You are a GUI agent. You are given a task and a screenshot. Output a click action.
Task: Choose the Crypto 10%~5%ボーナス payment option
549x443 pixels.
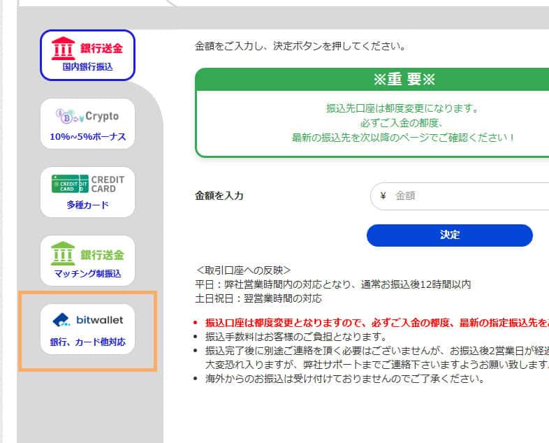(x=87, y=124)
